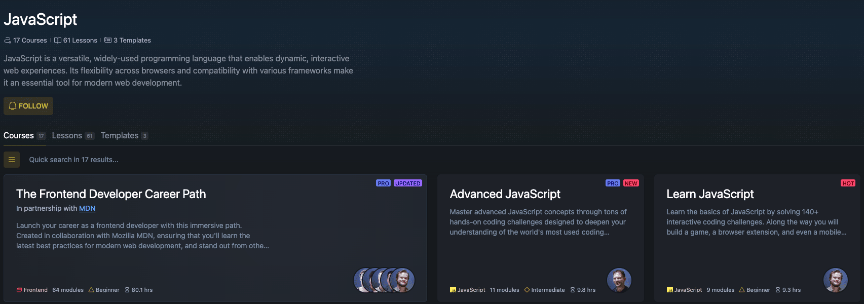This screenshot has height=304, width=864.
Task: Click the 64 modules text
Action: pyautogui.click(x=68, y=290)
